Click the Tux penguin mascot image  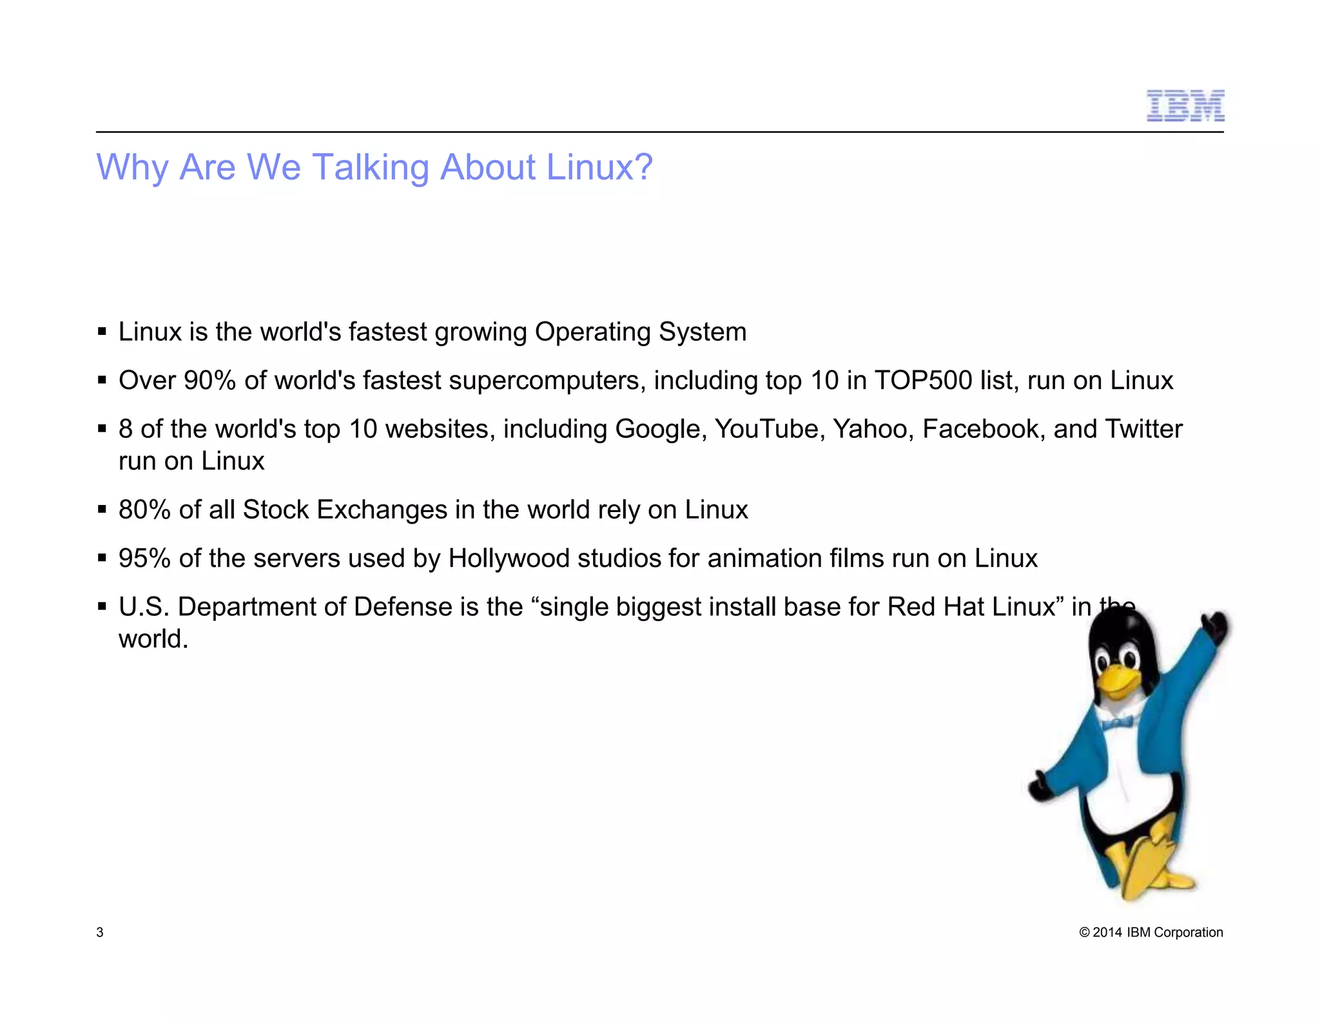1129,754
